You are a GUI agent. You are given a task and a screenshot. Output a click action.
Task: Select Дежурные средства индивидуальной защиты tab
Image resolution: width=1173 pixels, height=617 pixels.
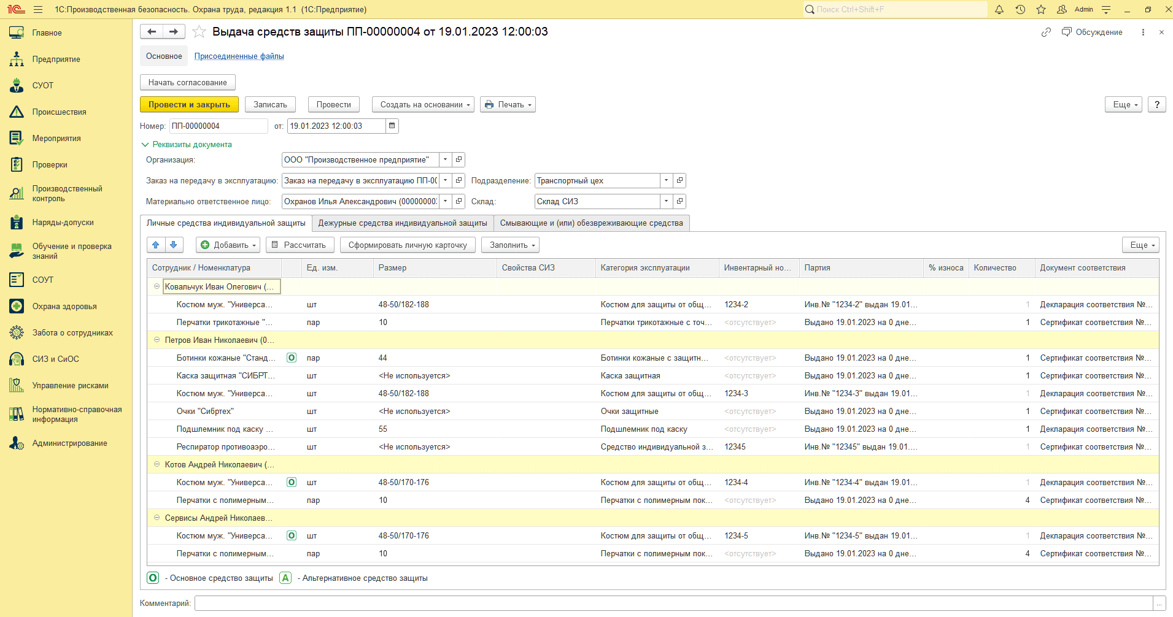pyautogui.click(x=403, y=223)
